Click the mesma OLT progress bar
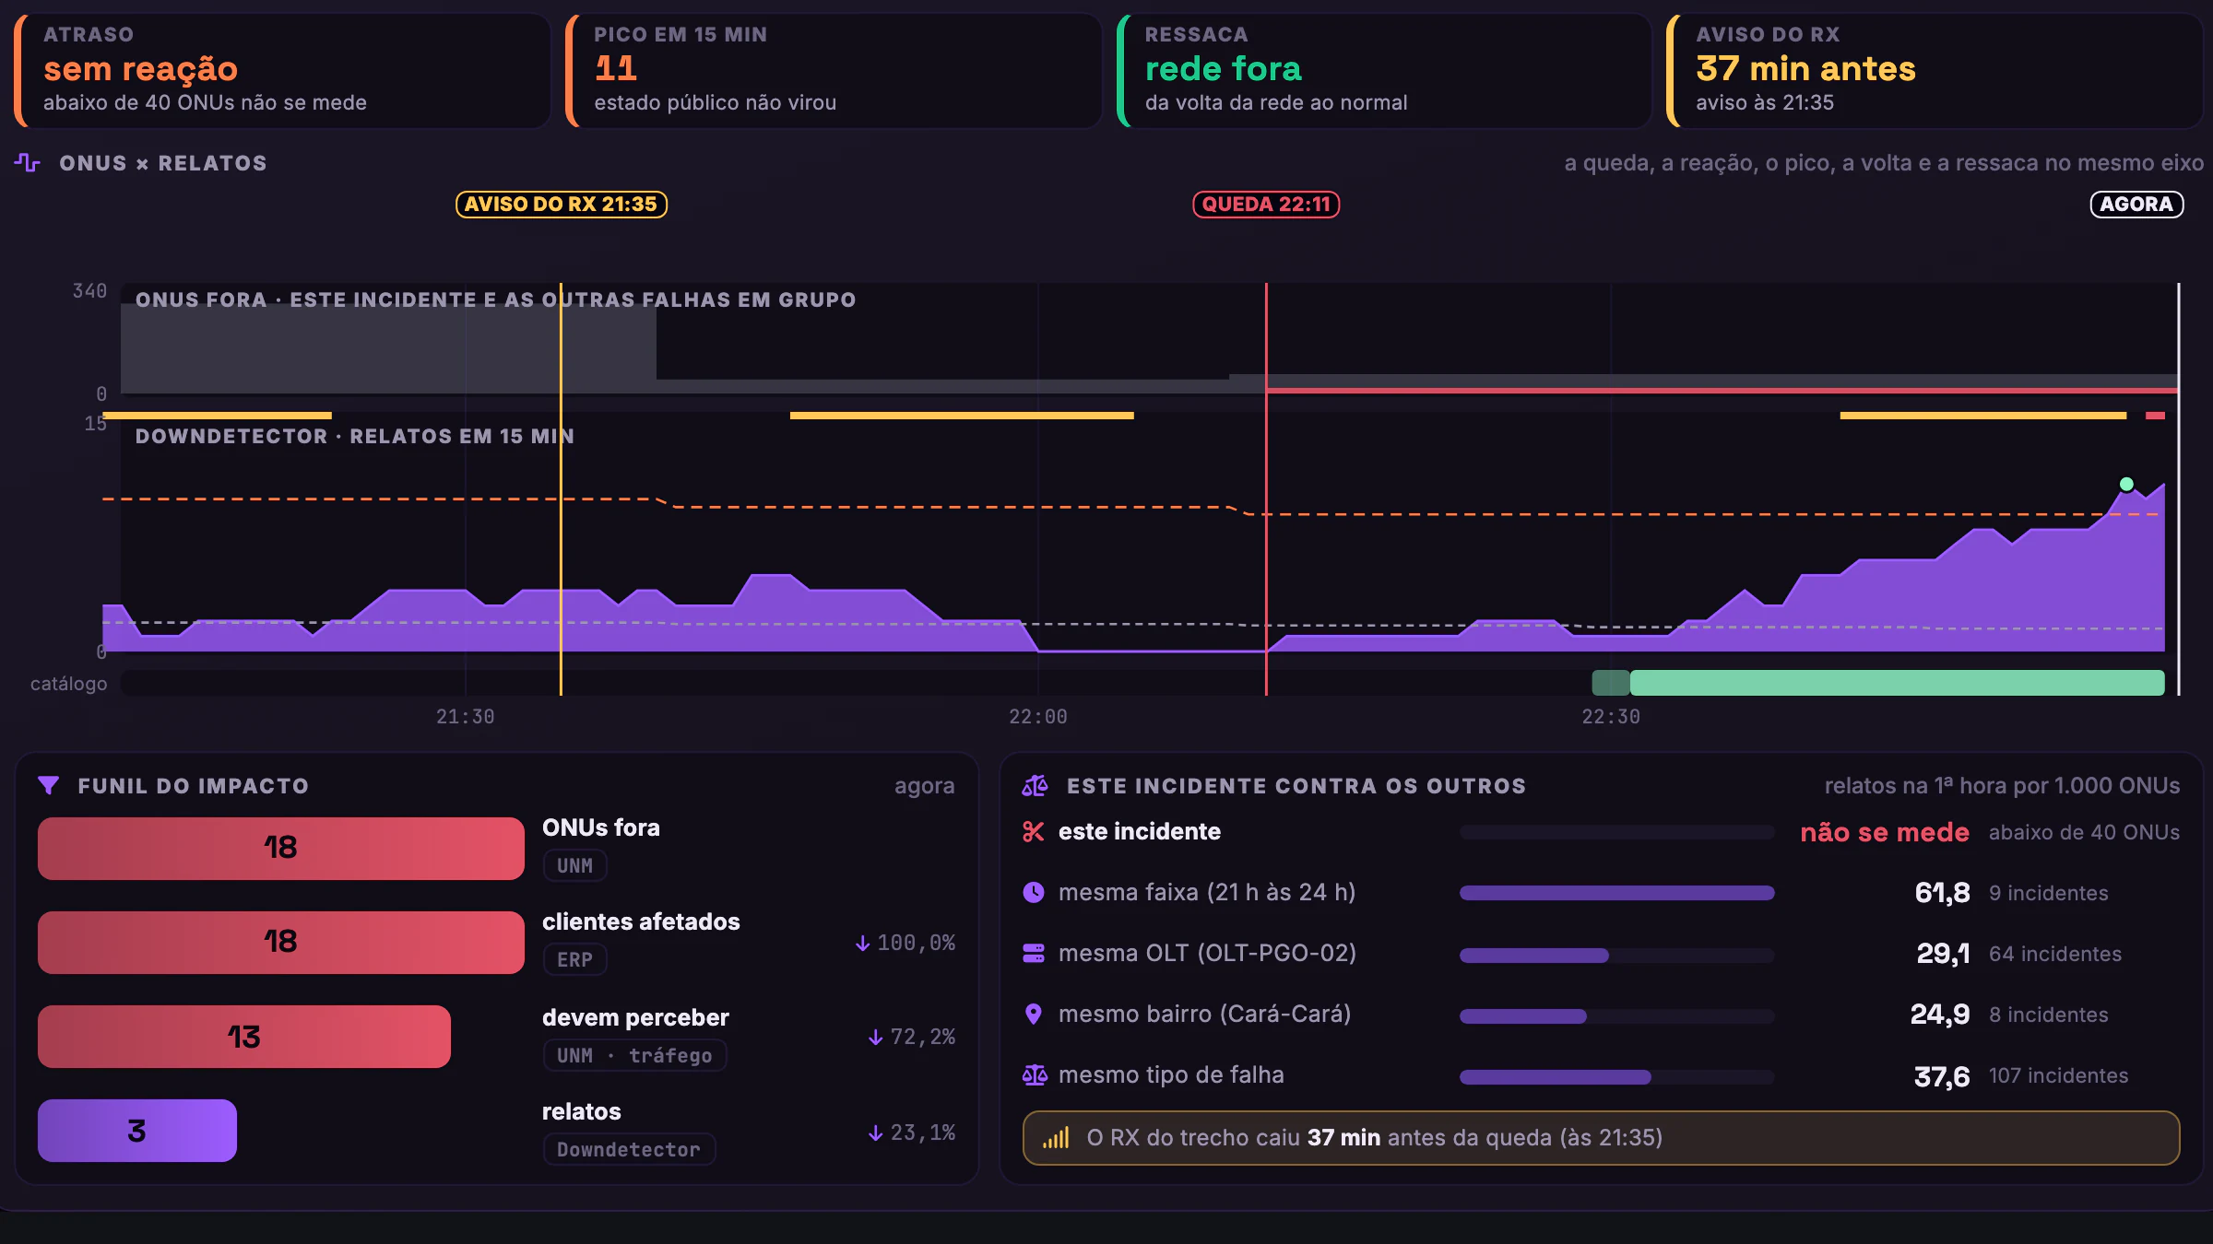The image size is (2213, 1244). [1617, 956]
